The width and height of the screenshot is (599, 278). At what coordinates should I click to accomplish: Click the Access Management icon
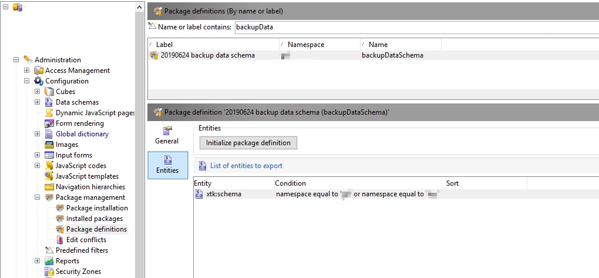point(39,71)
